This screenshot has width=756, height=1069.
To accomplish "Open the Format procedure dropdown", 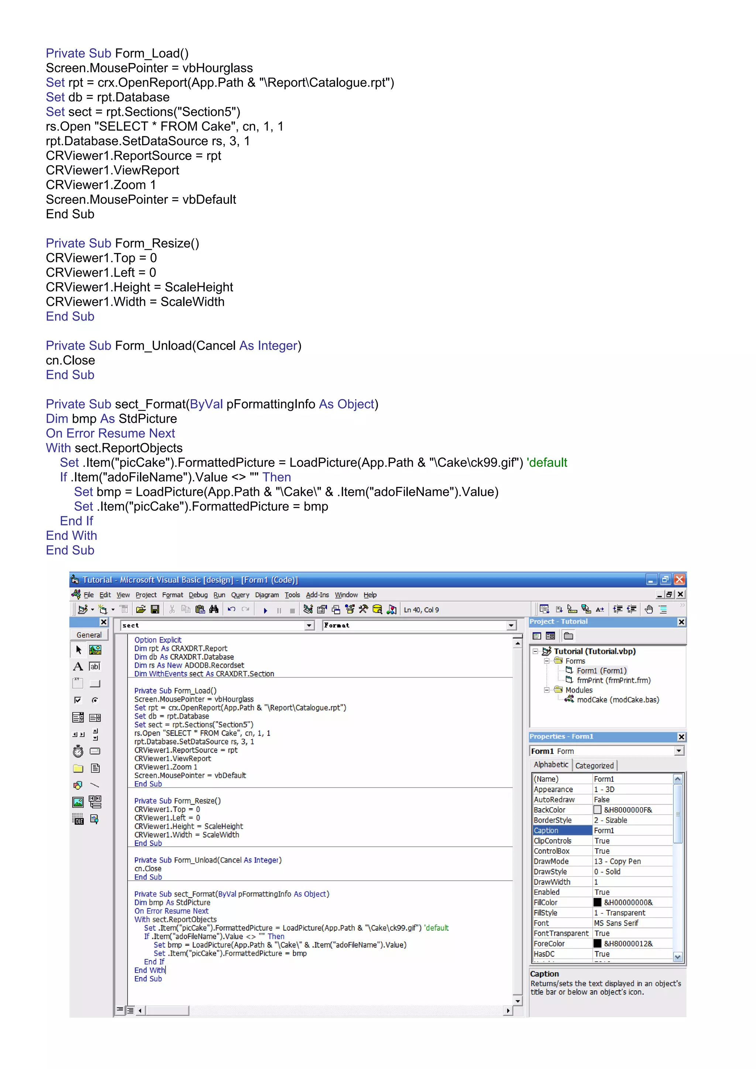I will 512,626.
